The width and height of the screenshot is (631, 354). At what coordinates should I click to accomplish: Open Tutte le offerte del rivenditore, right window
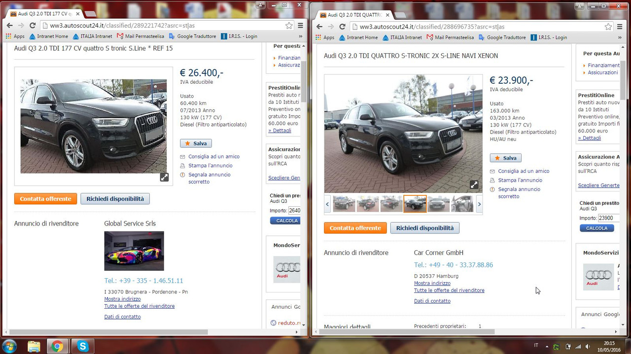tap(449, 290)
